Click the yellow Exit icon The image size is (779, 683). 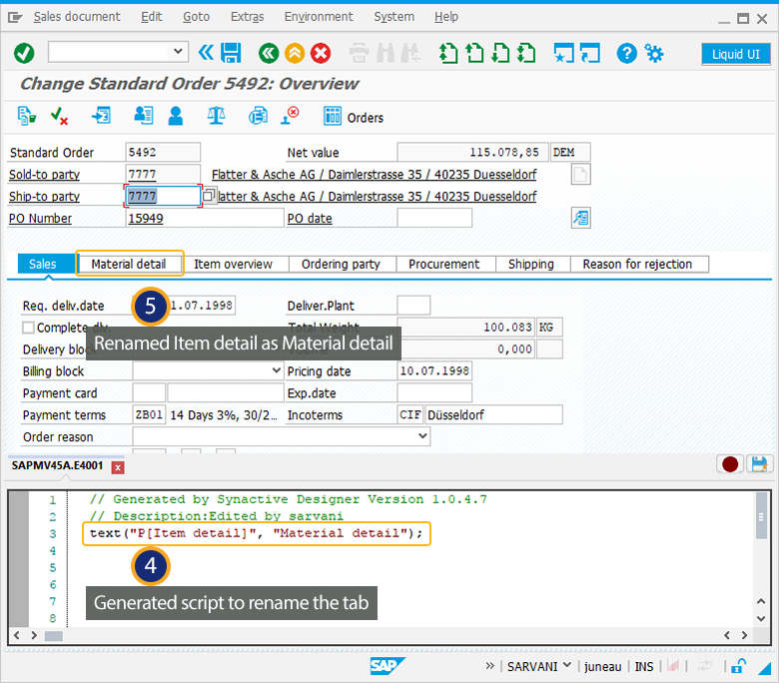[295, 53]
